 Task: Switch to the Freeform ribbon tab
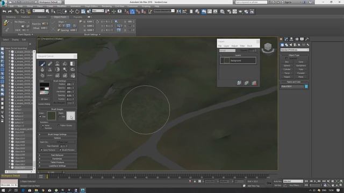point(25,17)
